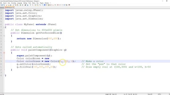Click the 'Unix (LF)' line ending status entry

(x=150, y=94)
